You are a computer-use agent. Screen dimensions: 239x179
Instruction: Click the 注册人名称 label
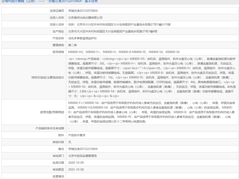click(x=57, y=18)
